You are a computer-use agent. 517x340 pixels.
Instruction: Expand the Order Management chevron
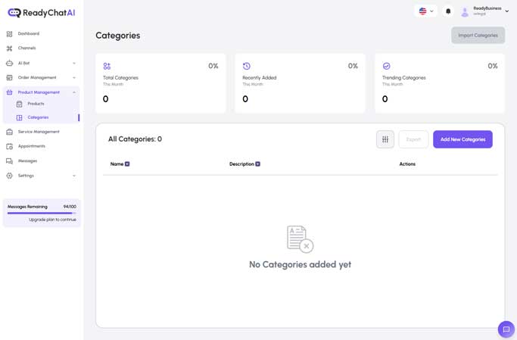[x=74, y=78]
